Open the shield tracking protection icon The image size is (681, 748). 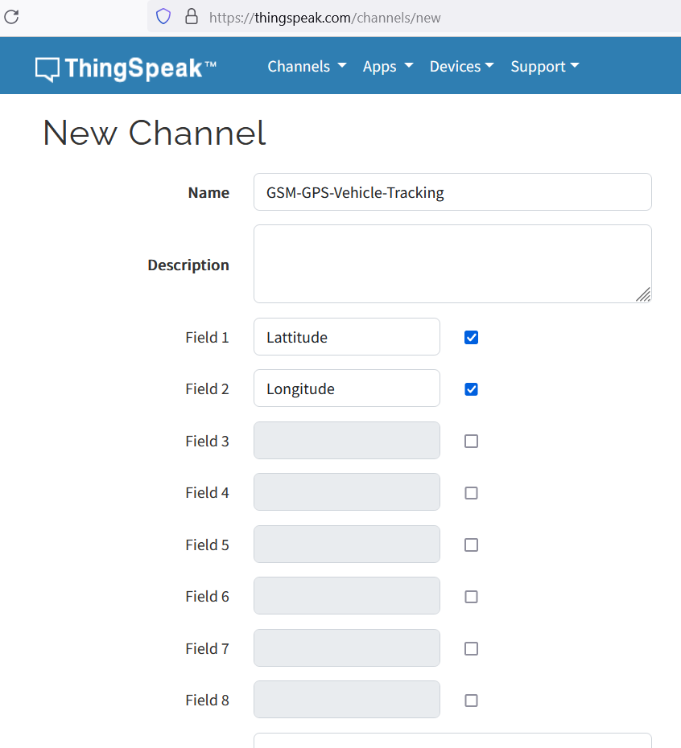(x=163, y=17)
